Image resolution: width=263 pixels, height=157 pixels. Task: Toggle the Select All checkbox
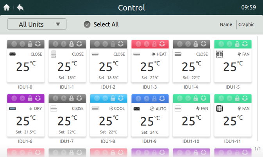coord(87,24)
